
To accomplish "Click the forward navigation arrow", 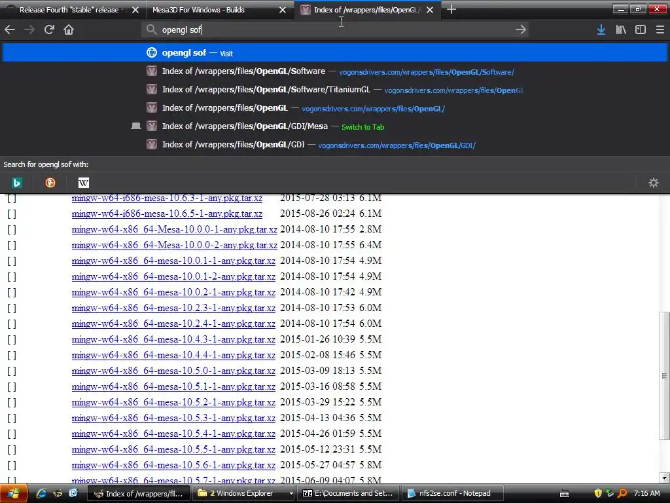I will click(29, 29).
